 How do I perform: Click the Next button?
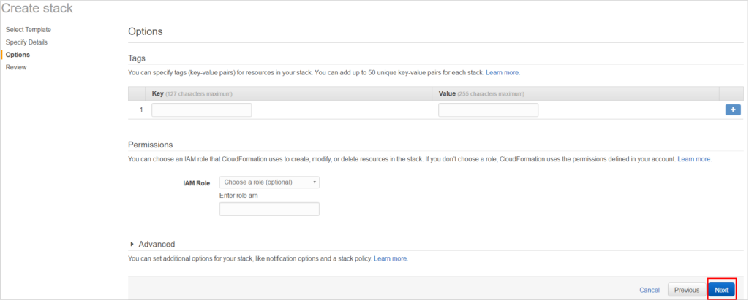coord(721,290)
